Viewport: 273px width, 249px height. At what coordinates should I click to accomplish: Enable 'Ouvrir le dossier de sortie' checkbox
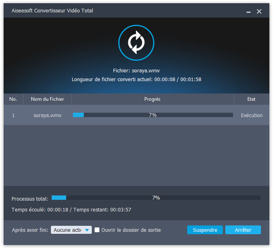(97, 230)
